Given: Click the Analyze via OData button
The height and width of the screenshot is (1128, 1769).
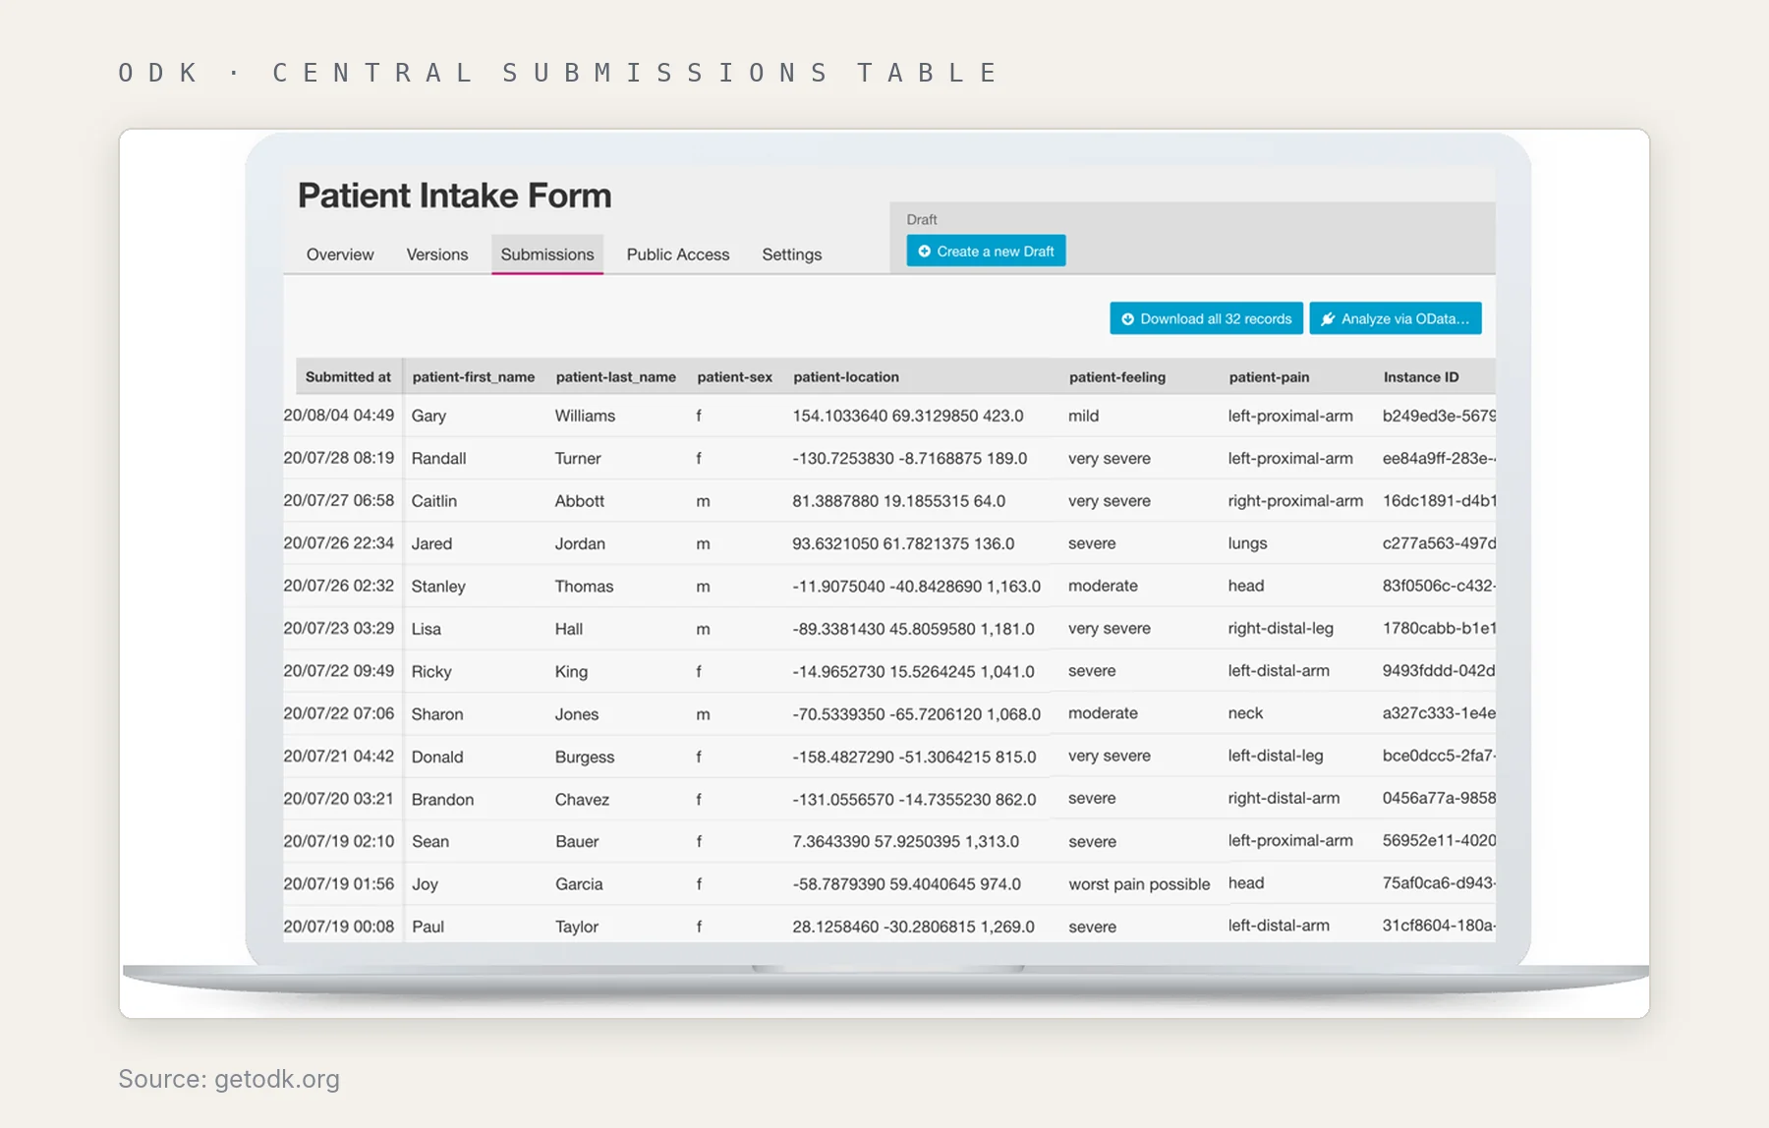Looking at the screenshot, I should pos(1396,318).
